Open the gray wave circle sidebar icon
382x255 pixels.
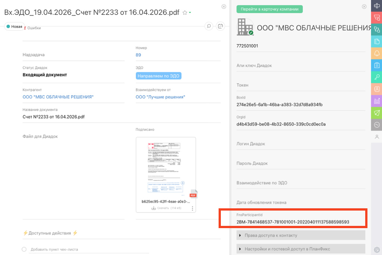[377, 125]
